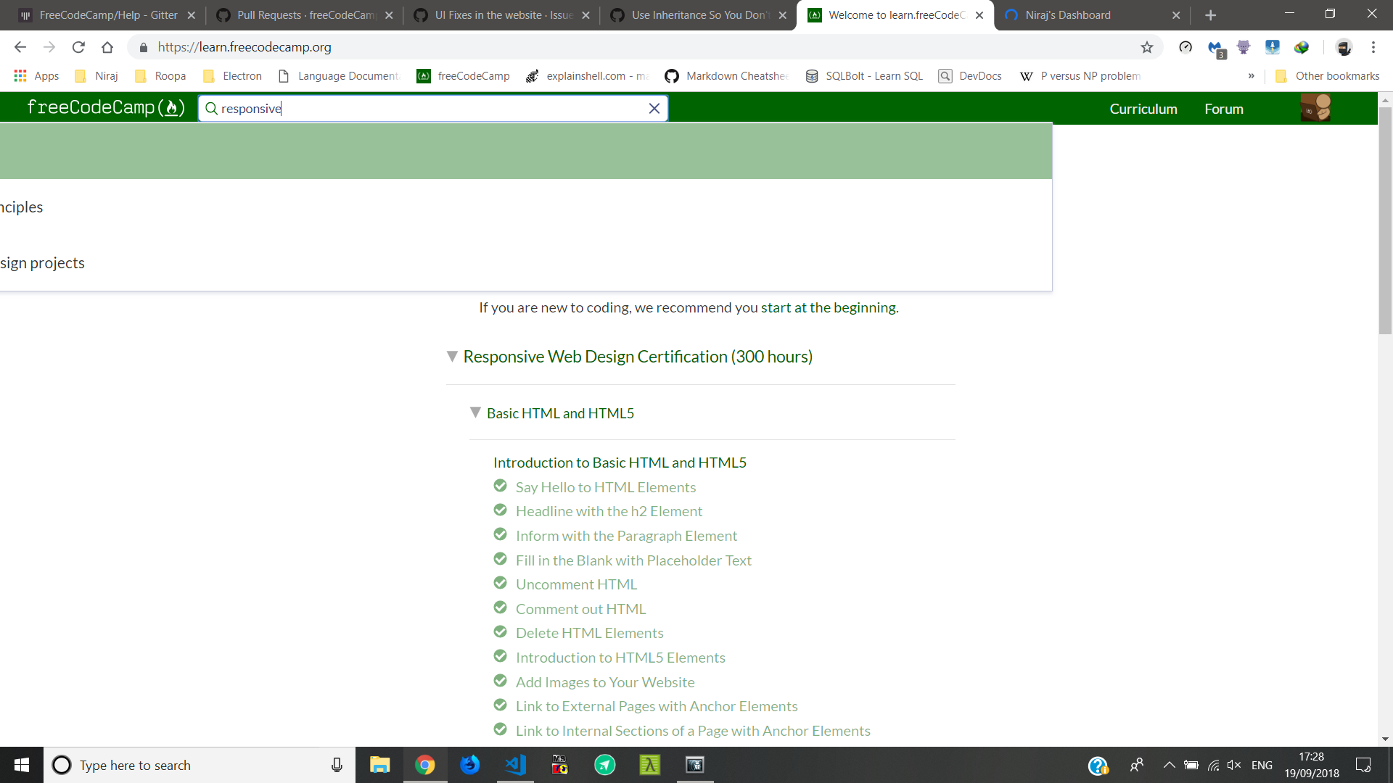
Task: Open the Other bookmarks folder
Action: pyautogui.click(x=1328, y=75)
